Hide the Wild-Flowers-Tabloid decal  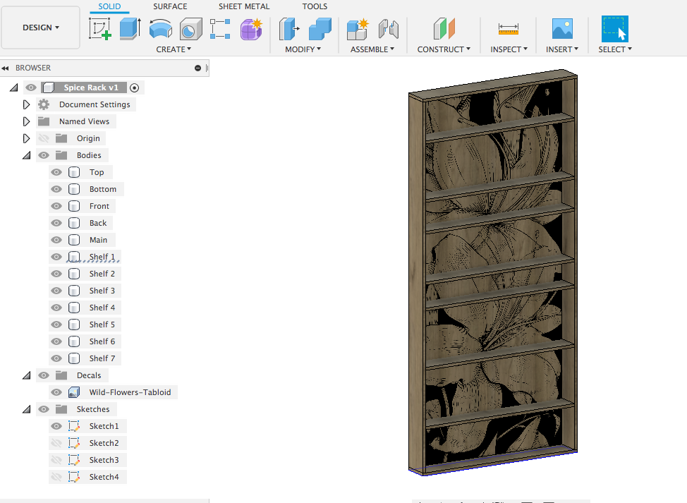56,392
